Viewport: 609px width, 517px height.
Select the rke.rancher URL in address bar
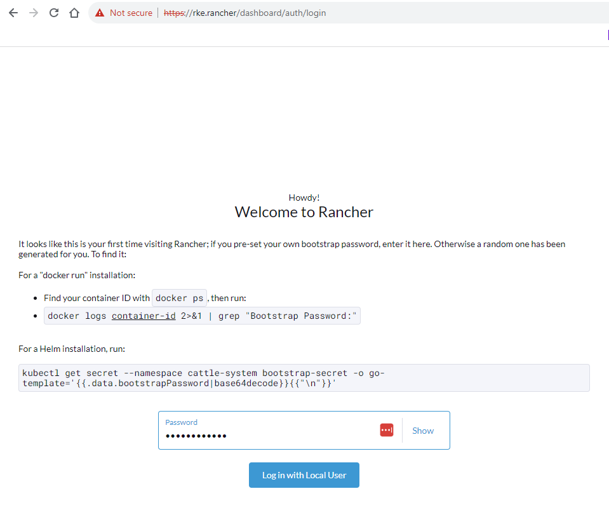coord(244,13)
